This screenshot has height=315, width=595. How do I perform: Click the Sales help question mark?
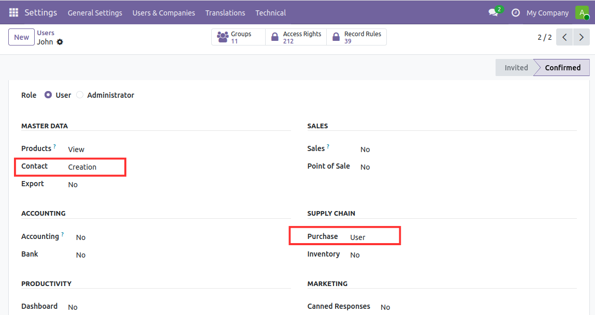(328, 146)
